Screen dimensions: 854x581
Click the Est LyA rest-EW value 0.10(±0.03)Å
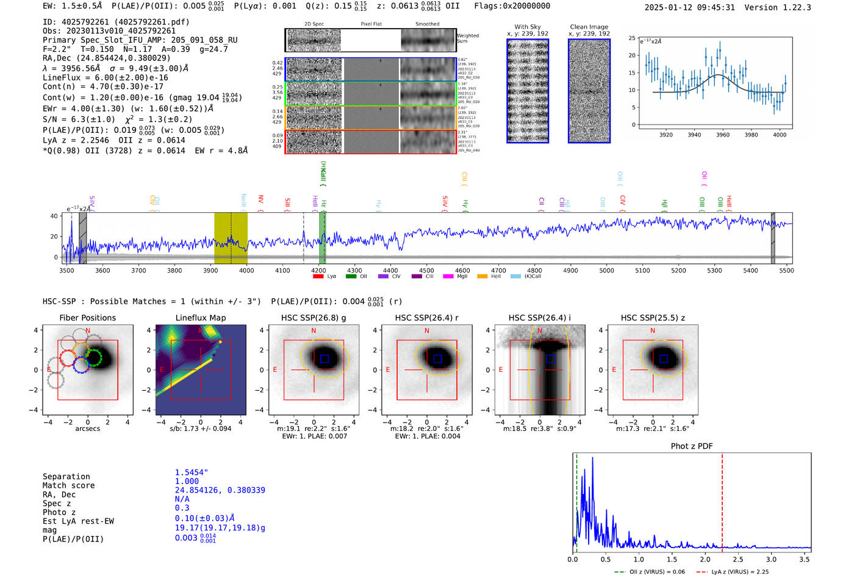pyautogui.click(x=205, y=518)
